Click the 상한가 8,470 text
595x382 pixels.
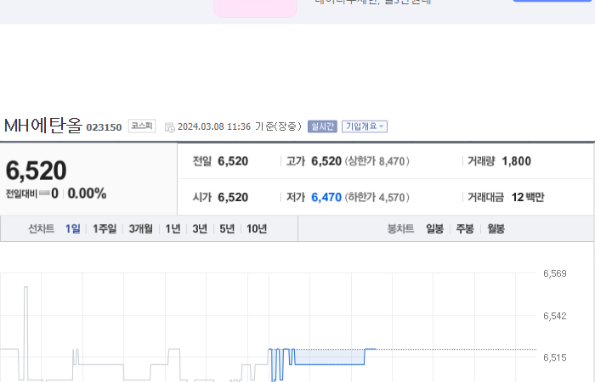coord(377,161)
